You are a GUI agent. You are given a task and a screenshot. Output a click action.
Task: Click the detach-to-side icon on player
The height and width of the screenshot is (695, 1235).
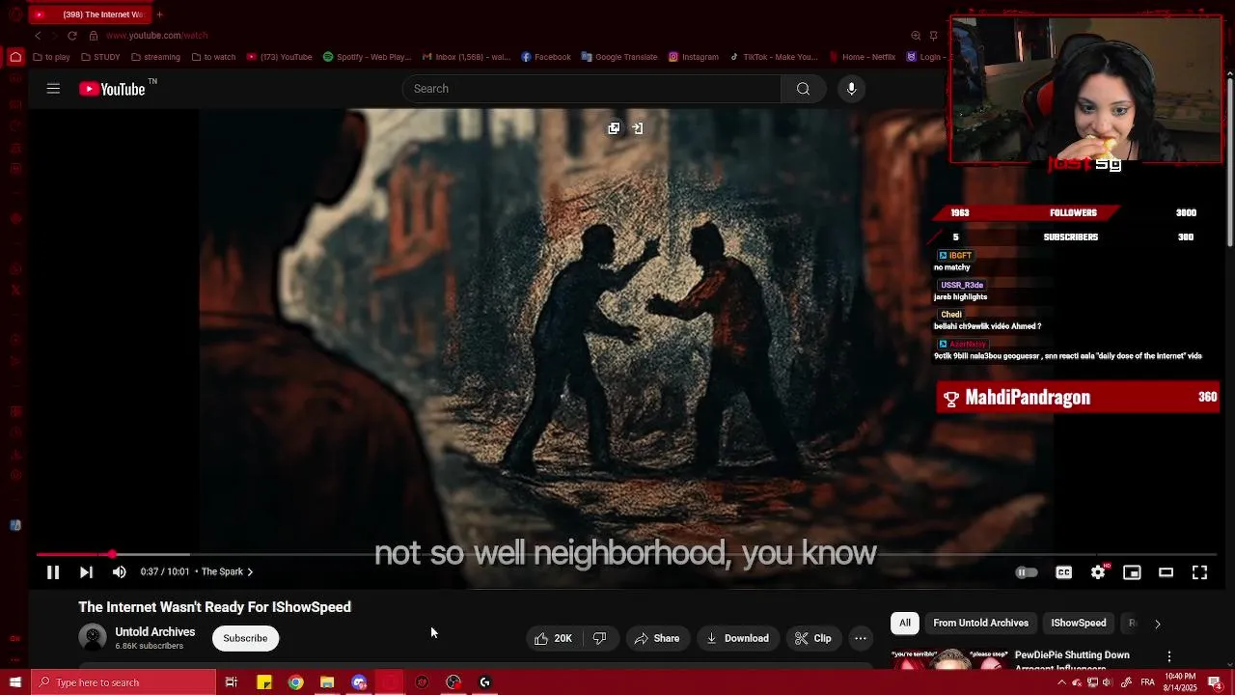point(637,128)
